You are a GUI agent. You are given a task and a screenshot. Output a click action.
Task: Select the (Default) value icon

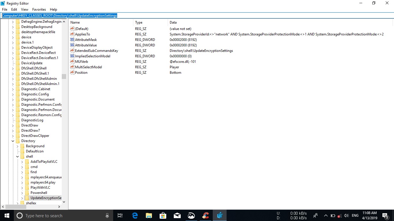(72, 29)
